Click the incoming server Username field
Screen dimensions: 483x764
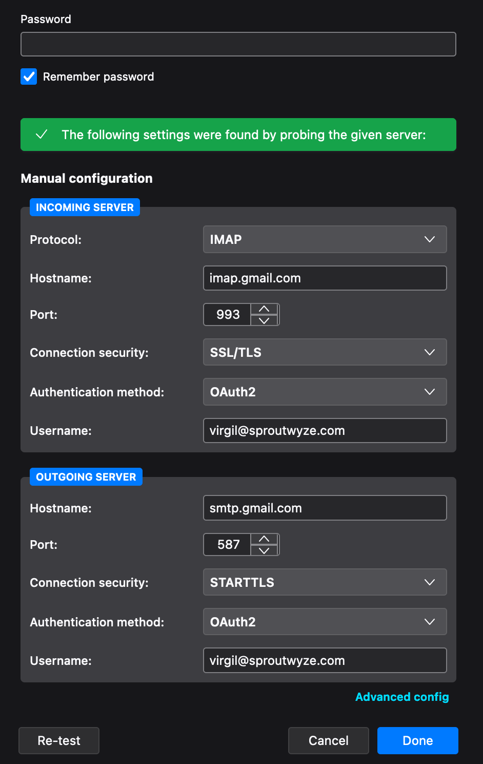pyautogui.click(x=325, y=430)
